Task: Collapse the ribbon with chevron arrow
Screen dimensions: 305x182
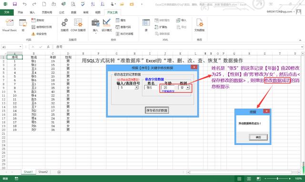Action: tap(300, 40)
